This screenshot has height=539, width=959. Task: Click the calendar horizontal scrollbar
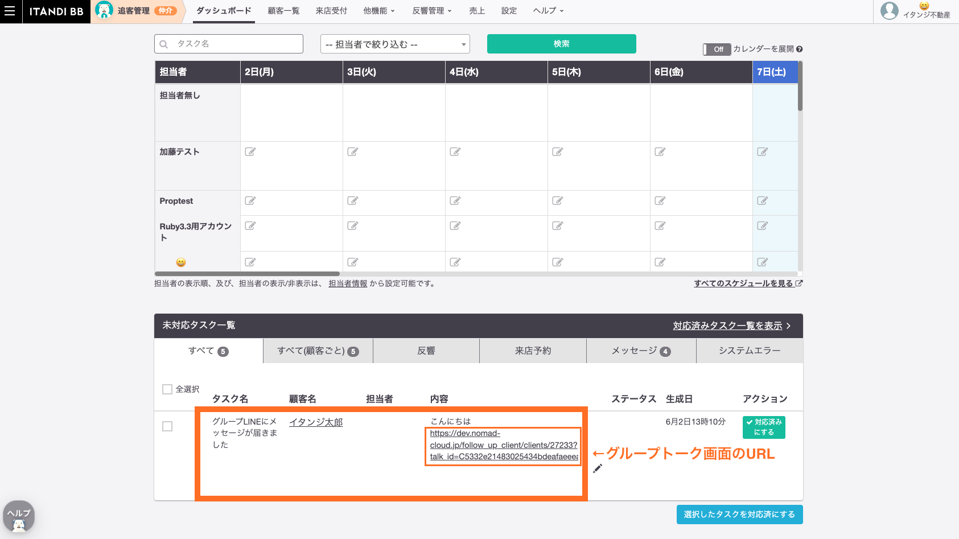point(247,274)
